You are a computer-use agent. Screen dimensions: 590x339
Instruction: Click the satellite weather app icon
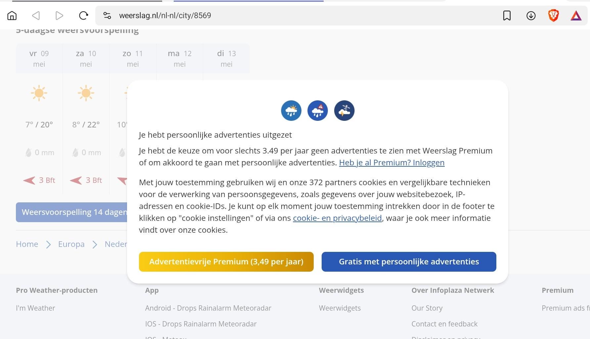344,111
